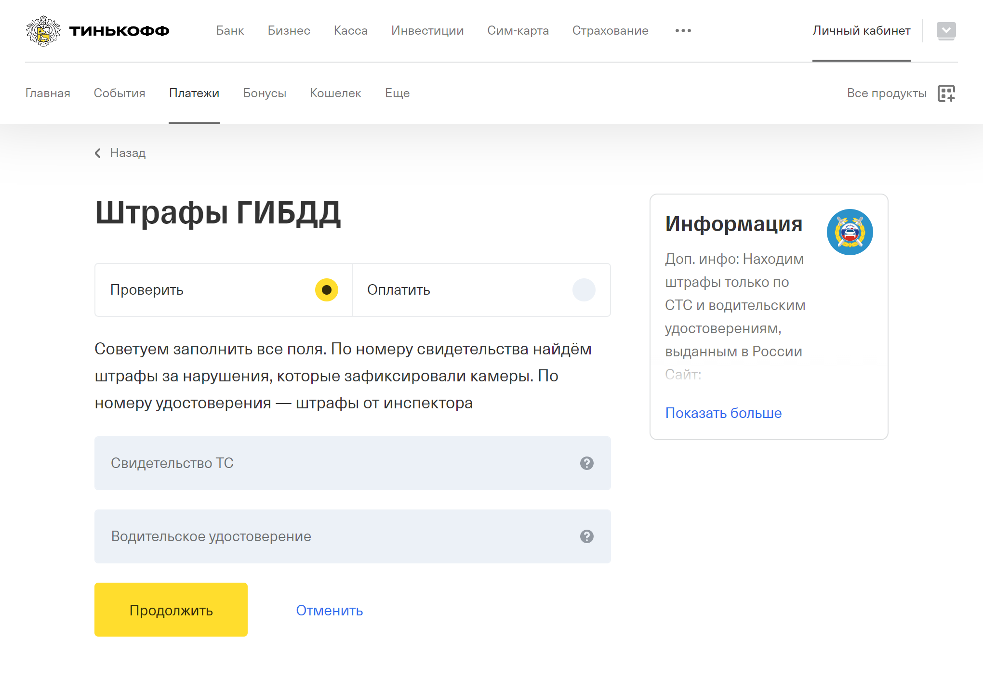Expand the Еще menu

397,93
